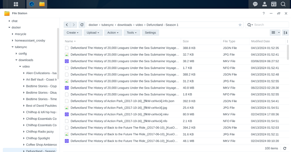
Task: Click blank file icon of 388.8 KB JSON
Action: (67, 48)
